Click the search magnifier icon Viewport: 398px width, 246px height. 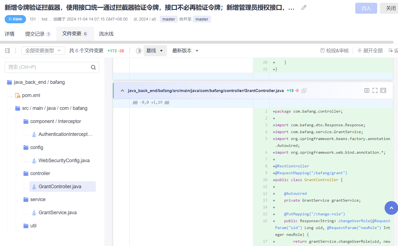tap(93, 67)
